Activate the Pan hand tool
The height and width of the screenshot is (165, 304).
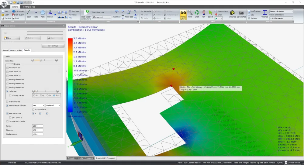click(x=204, y=14)
